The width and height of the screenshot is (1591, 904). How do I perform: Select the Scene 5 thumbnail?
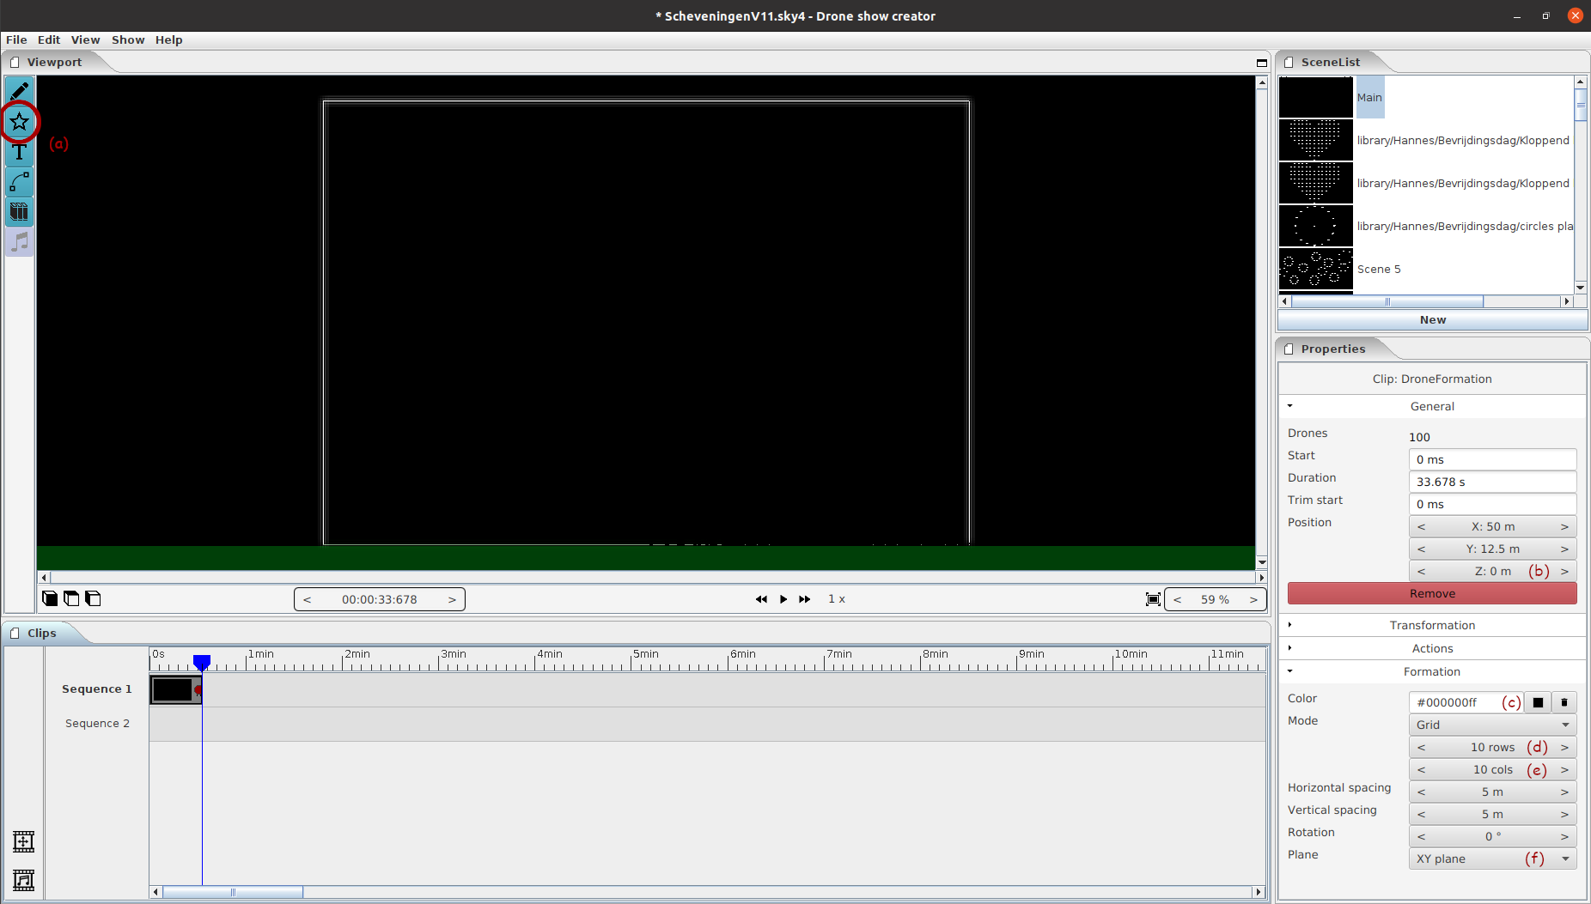pos(1315,269)
